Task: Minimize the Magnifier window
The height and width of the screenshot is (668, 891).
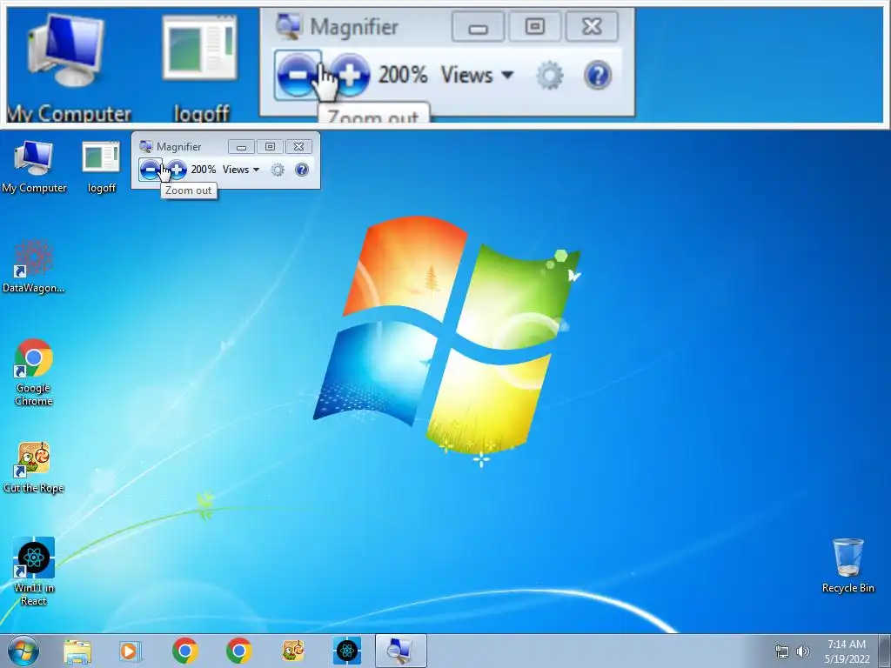Action: point(241,147)
